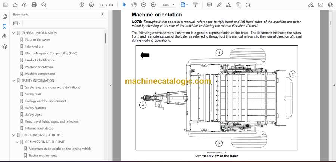Screen dimensions: 336x162
Task: Toggle the page thumbnails panel
Action: 4,16
